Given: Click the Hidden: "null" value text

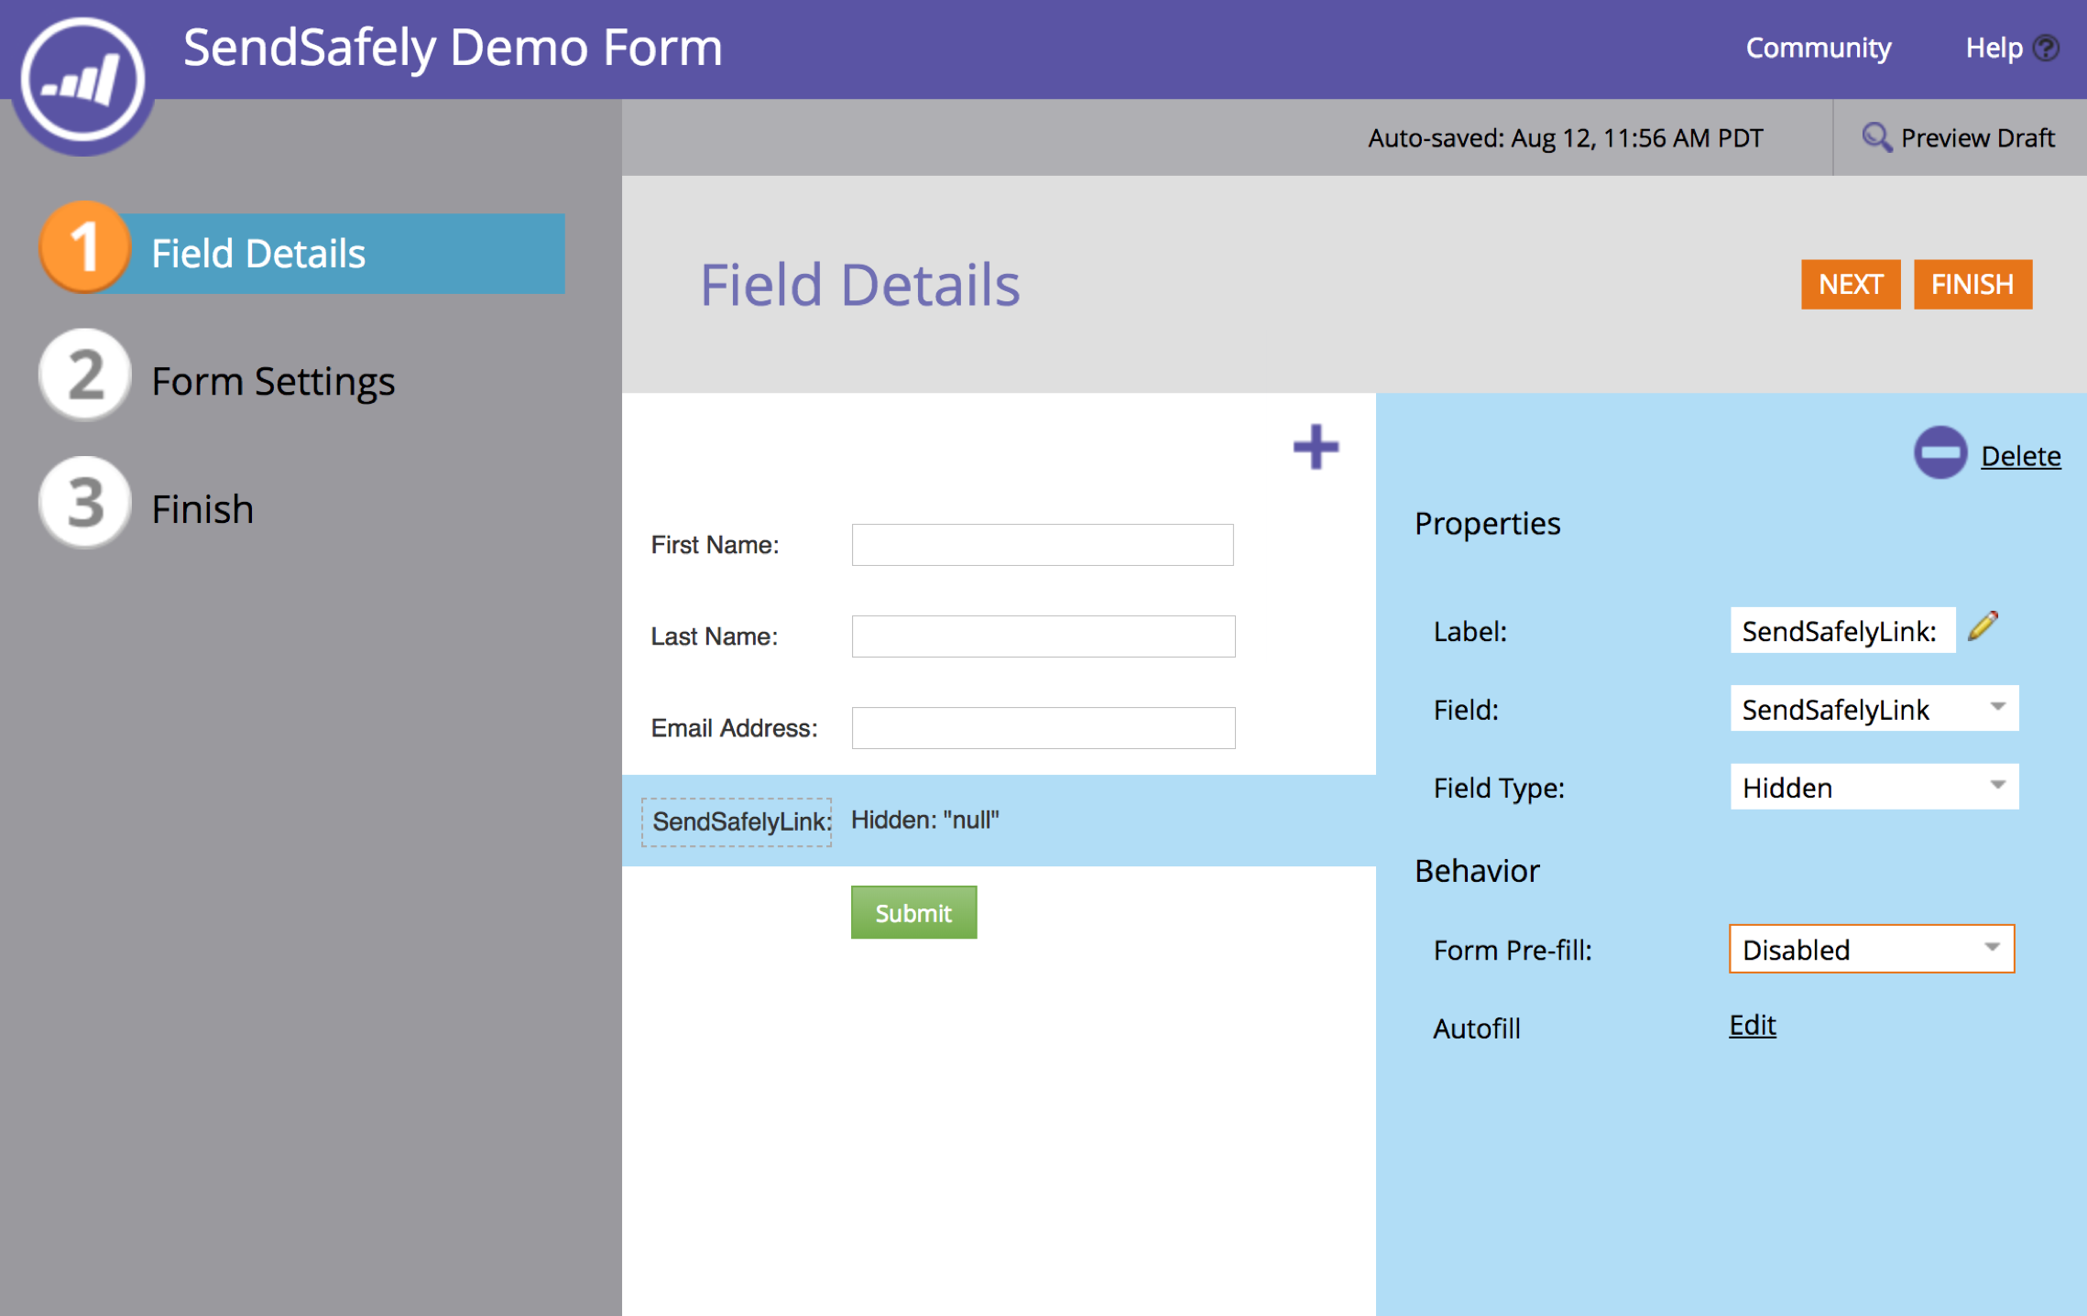Looking at the screenshot, I should pos(925,820).
